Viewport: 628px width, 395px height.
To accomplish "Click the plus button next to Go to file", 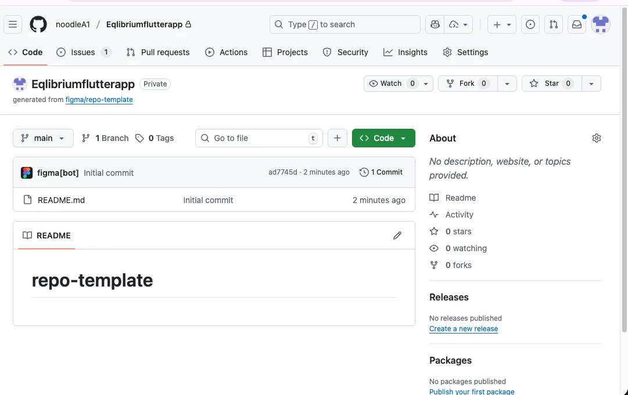I will [337, 138].
